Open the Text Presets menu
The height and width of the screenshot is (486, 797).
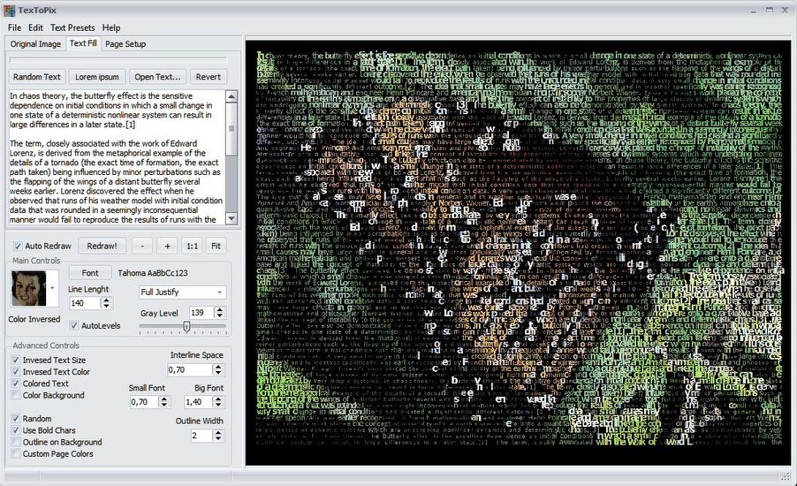tap(72, 27)
